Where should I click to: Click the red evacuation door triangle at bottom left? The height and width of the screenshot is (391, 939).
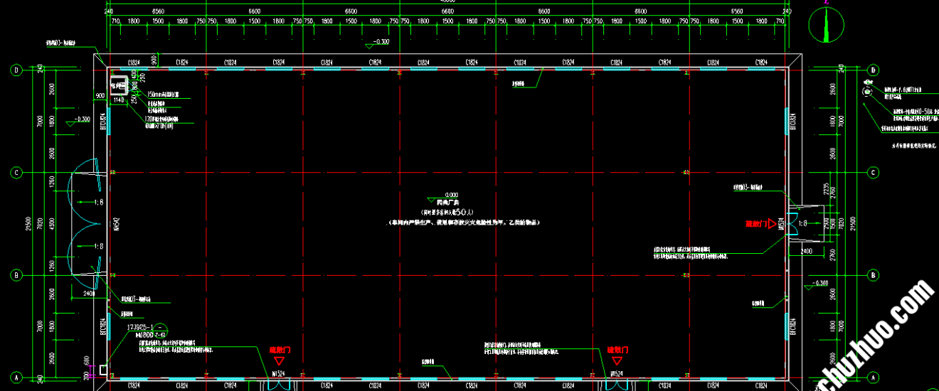coord(278,362)
